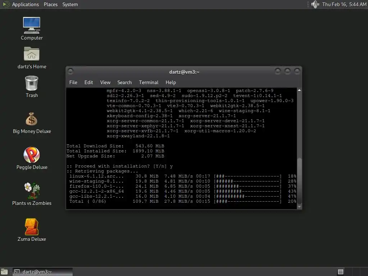Open the terminal window menu button at title bar left
Viewport: 368px width, 276px height.
pyautogui.click(x=70, y=71)
